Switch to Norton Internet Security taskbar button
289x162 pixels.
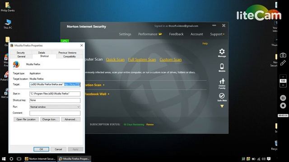point(40,159)
